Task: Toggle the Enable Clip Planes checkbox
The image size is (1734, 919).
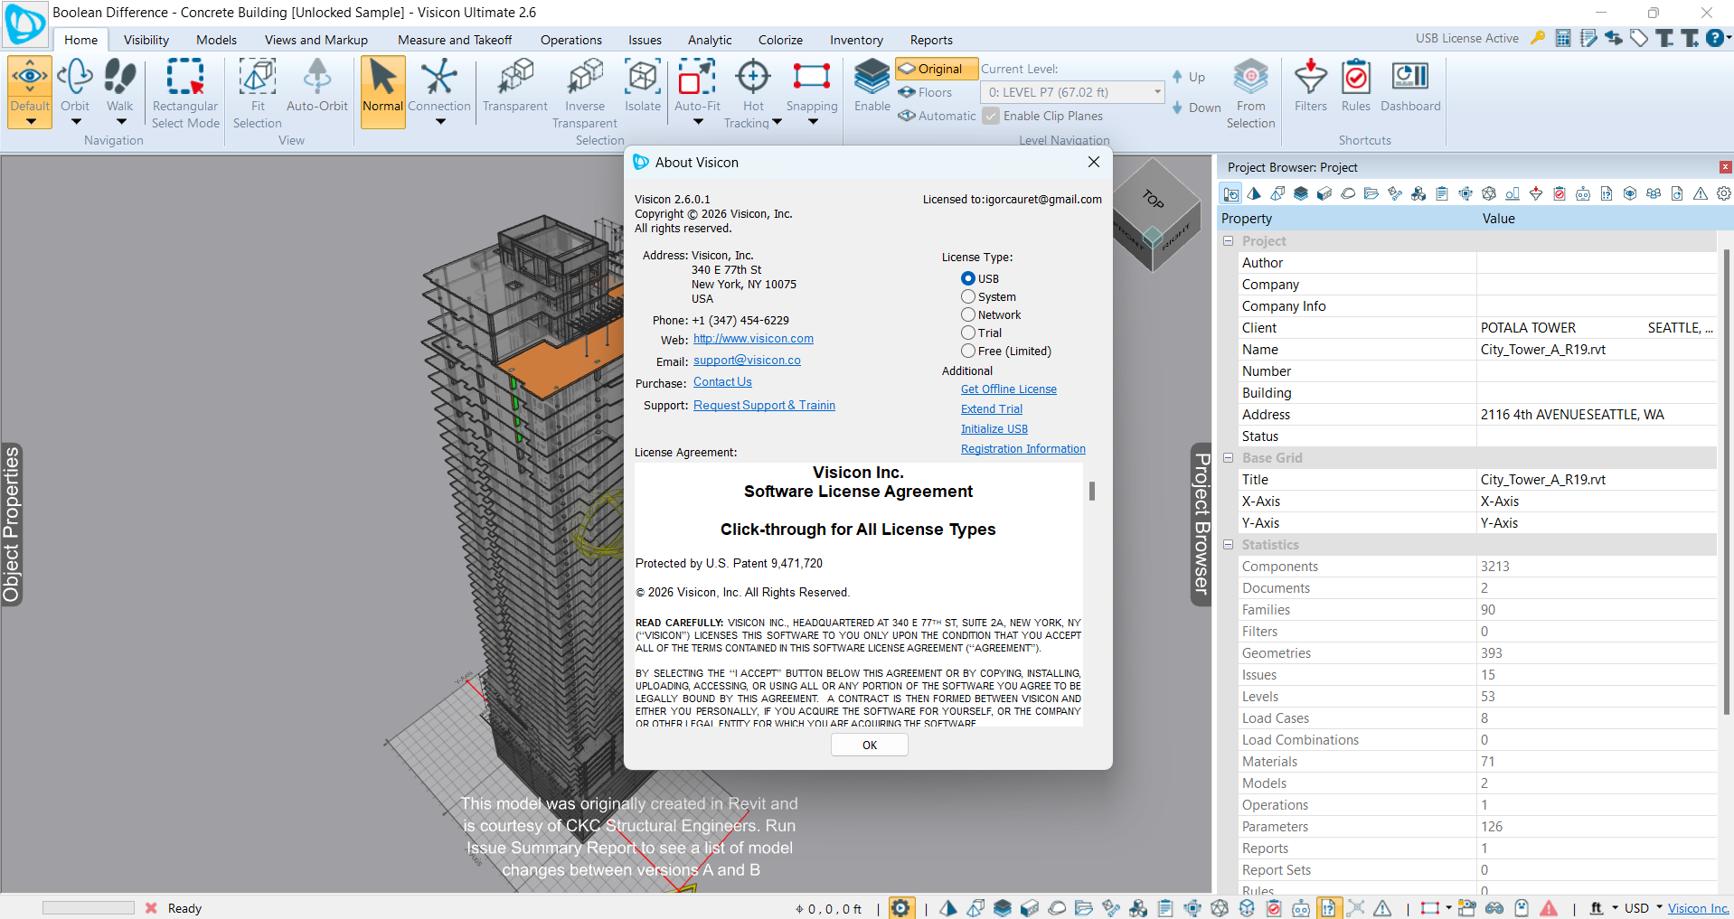Action: click(x=992, y=116)
